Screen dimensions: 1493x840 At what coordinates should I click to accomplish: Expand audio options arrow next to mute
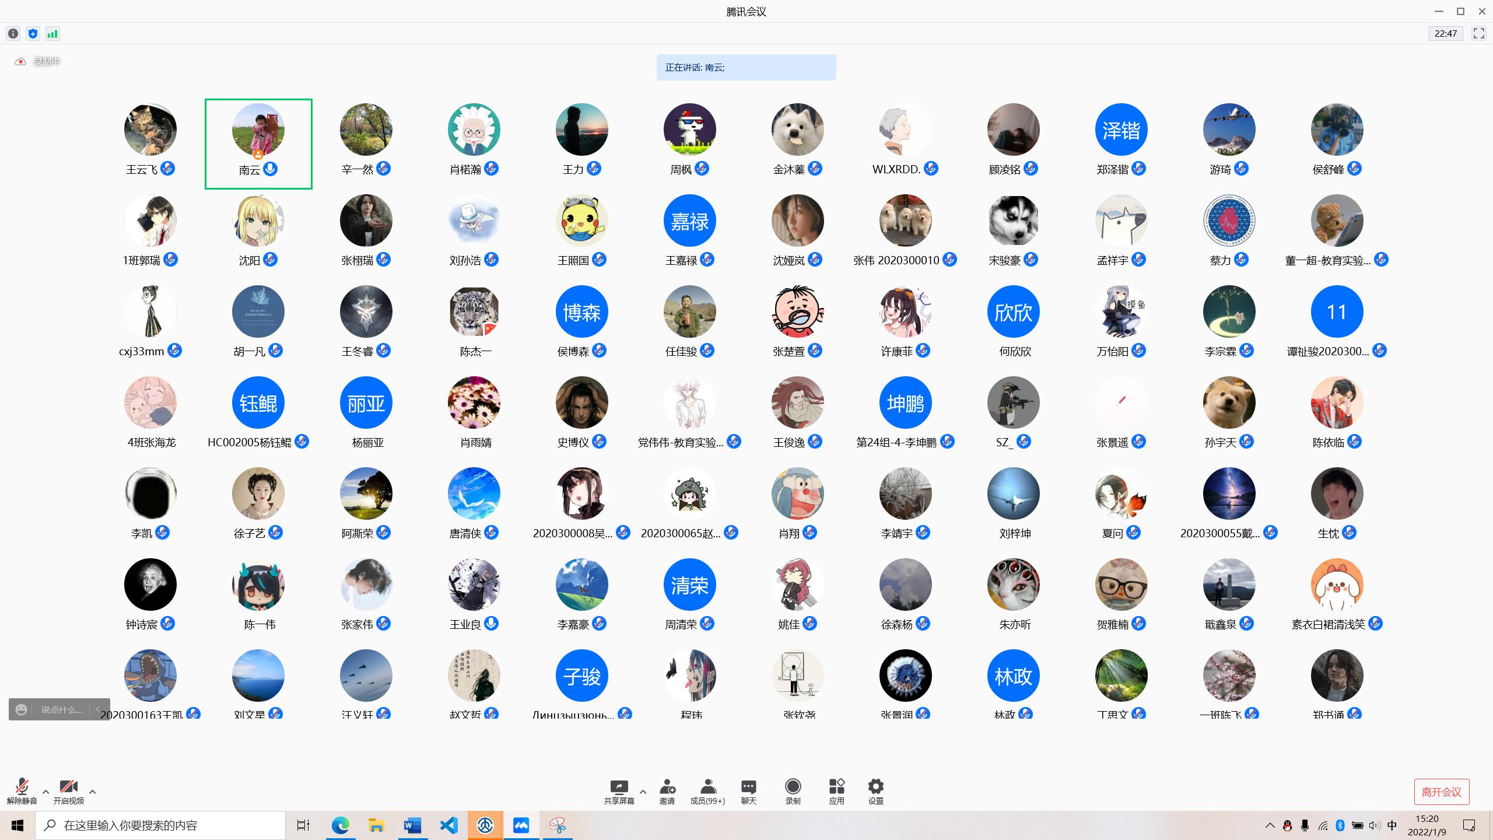pyautogui.click(x=46, y=792)
